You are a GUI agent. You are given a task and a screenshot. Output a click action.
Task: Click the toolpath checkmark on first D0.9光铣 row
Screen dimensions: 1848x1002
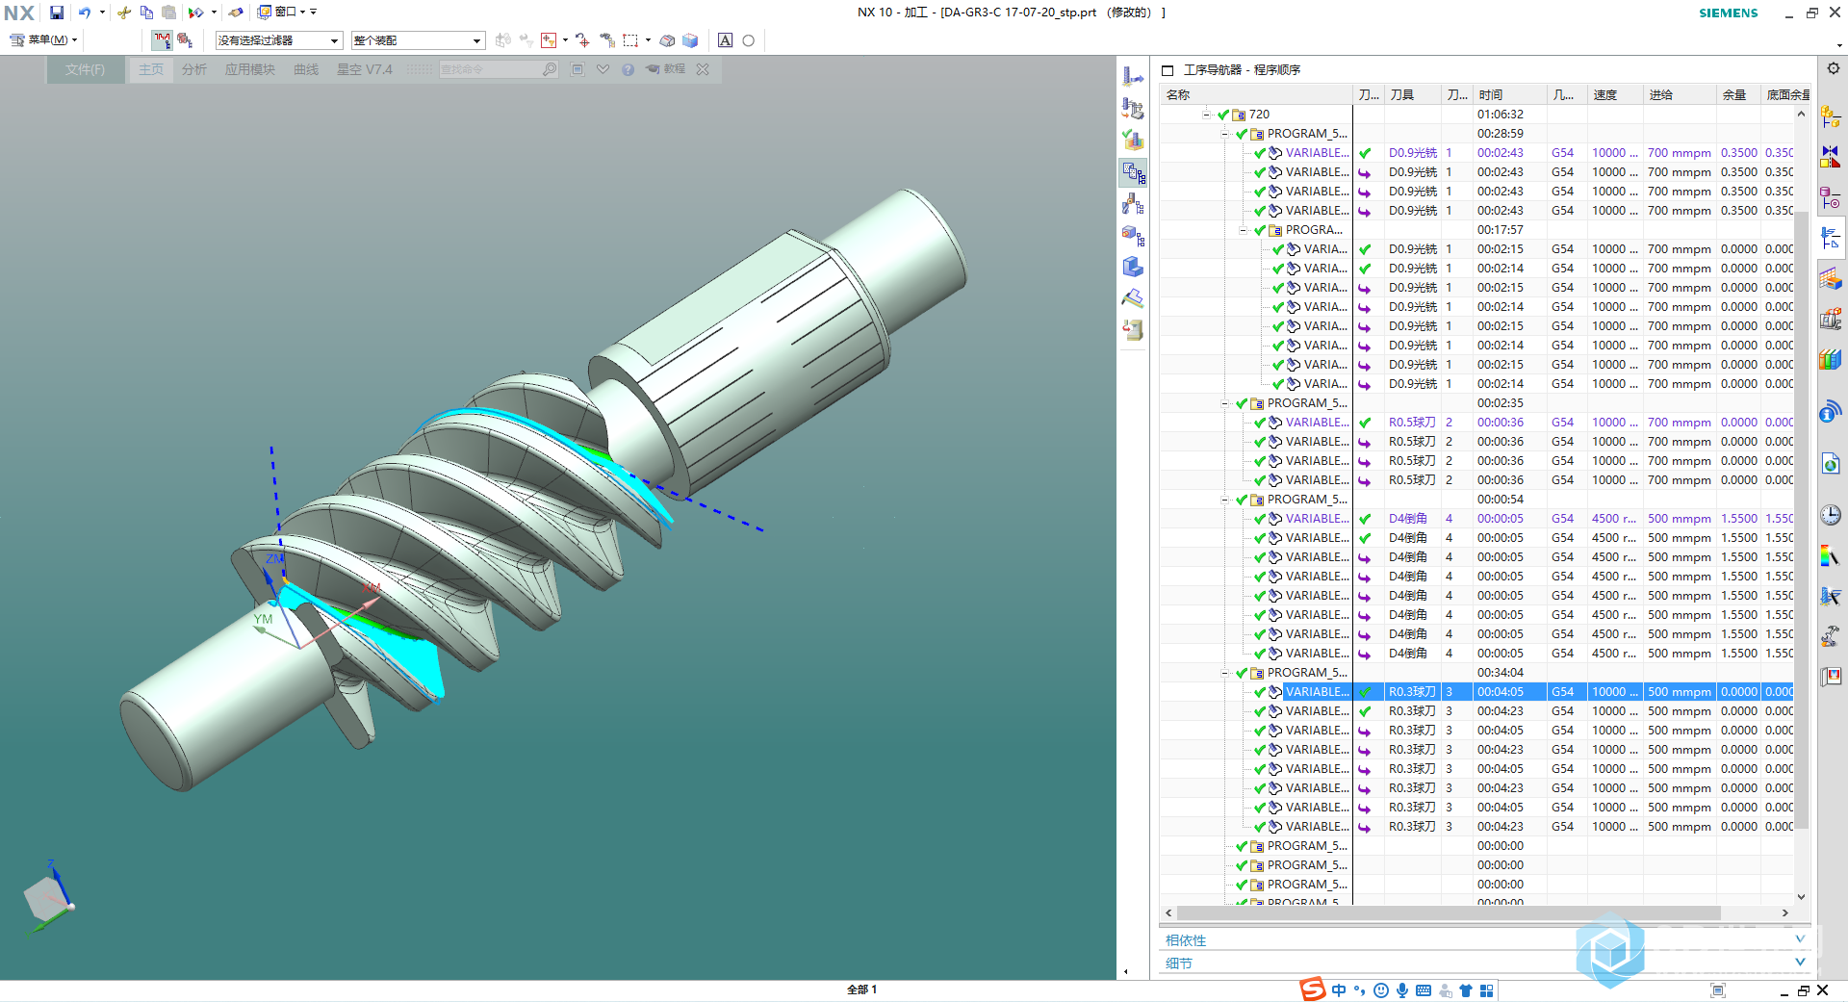point(1365,153)
